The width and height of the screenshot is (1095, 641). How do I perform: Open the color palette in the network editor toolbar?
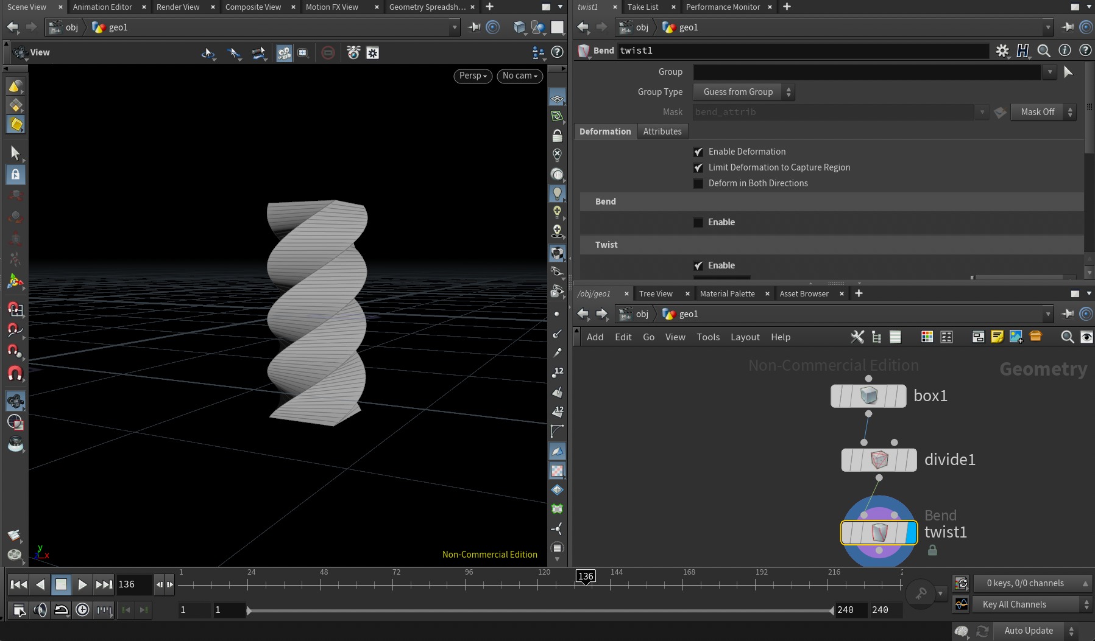point(927,337)
